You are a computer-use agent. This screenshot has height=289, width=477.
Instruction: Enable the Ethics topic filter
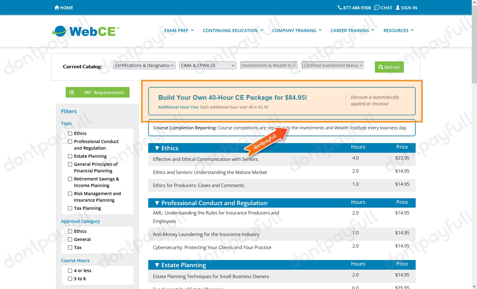(70, 133)
